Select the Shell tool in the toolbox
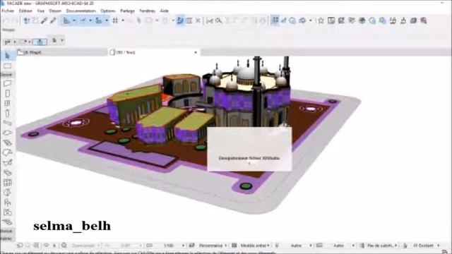452x254 pixels. pos(8,162)
